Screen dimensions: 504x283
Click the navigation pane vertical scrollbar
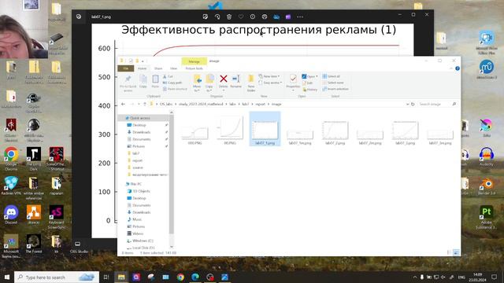point(172,175)
